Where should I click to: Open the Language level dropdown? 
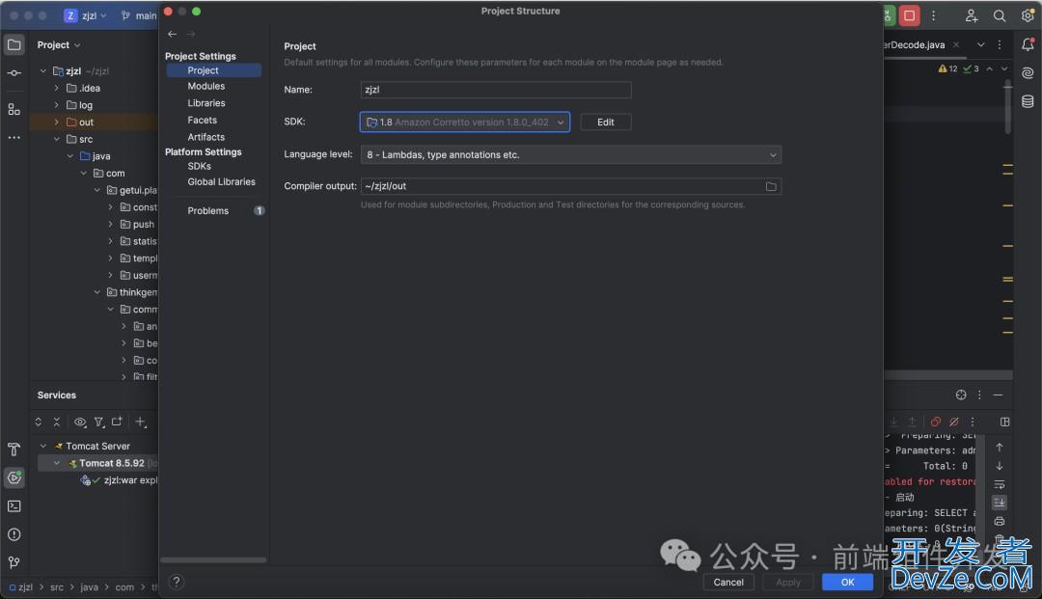click(570, 154)
